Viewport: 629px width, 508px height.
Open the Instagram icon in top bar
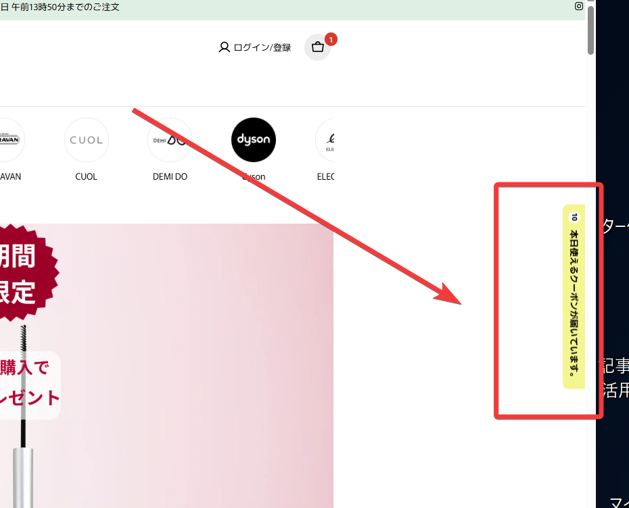click(578, 6)
